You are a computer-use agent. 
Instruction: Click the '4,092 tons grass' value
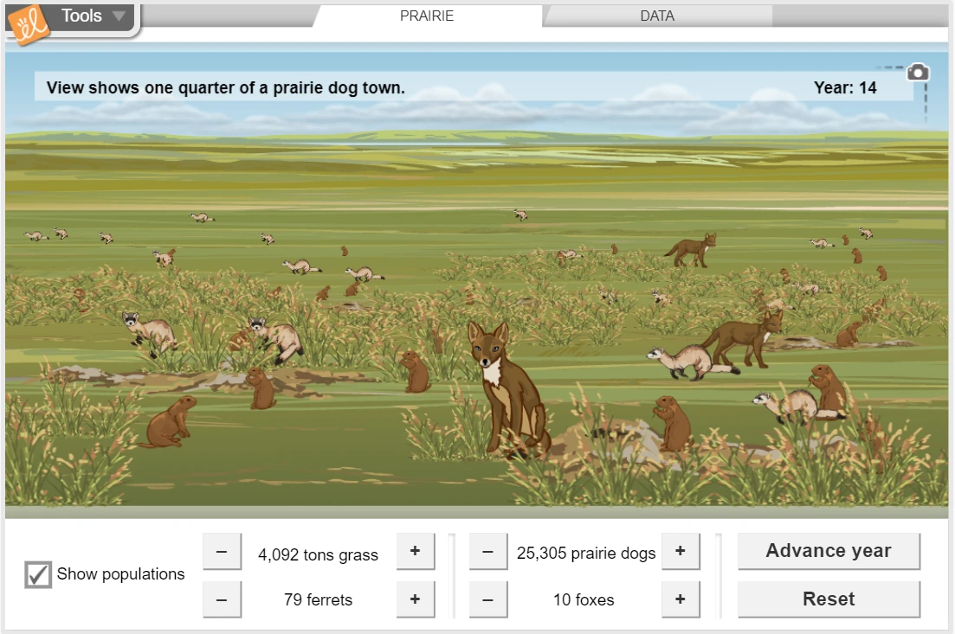[x=318, y=555]
